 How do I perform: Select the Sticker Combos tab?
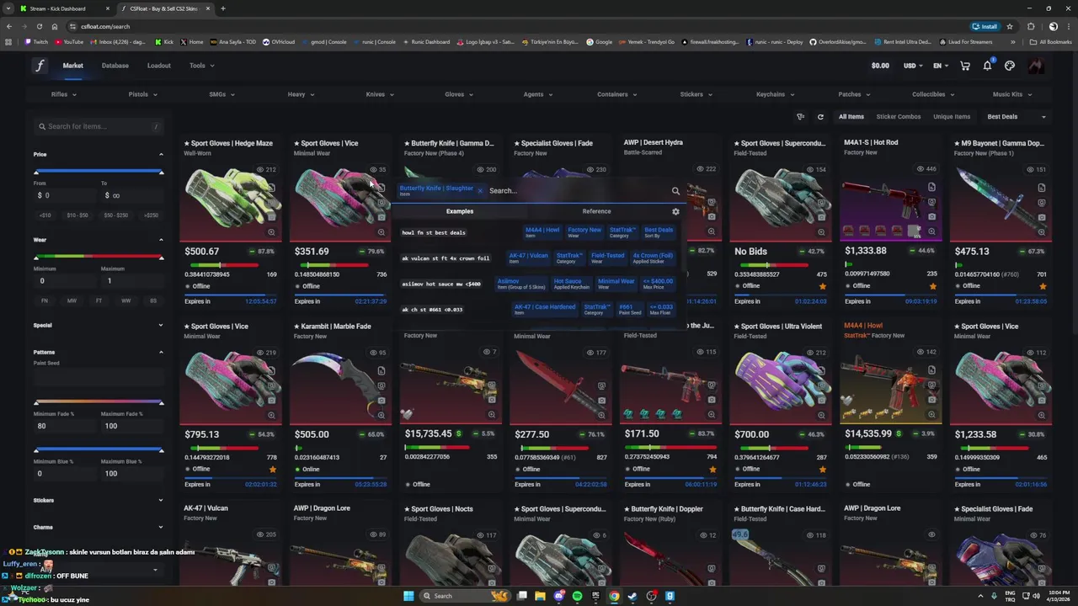pyautogui.click(x=899, y=117)
